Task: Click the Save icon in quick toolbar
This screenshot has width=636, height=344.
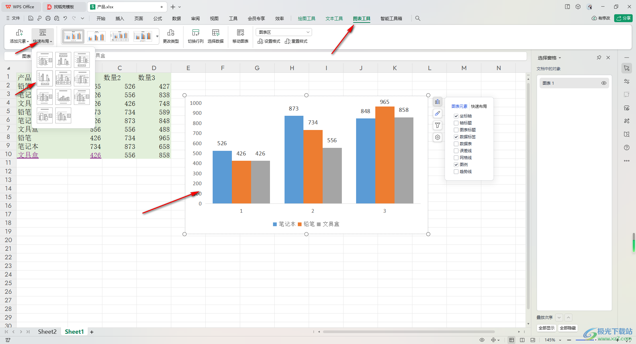Action: [x=31, y=19]
